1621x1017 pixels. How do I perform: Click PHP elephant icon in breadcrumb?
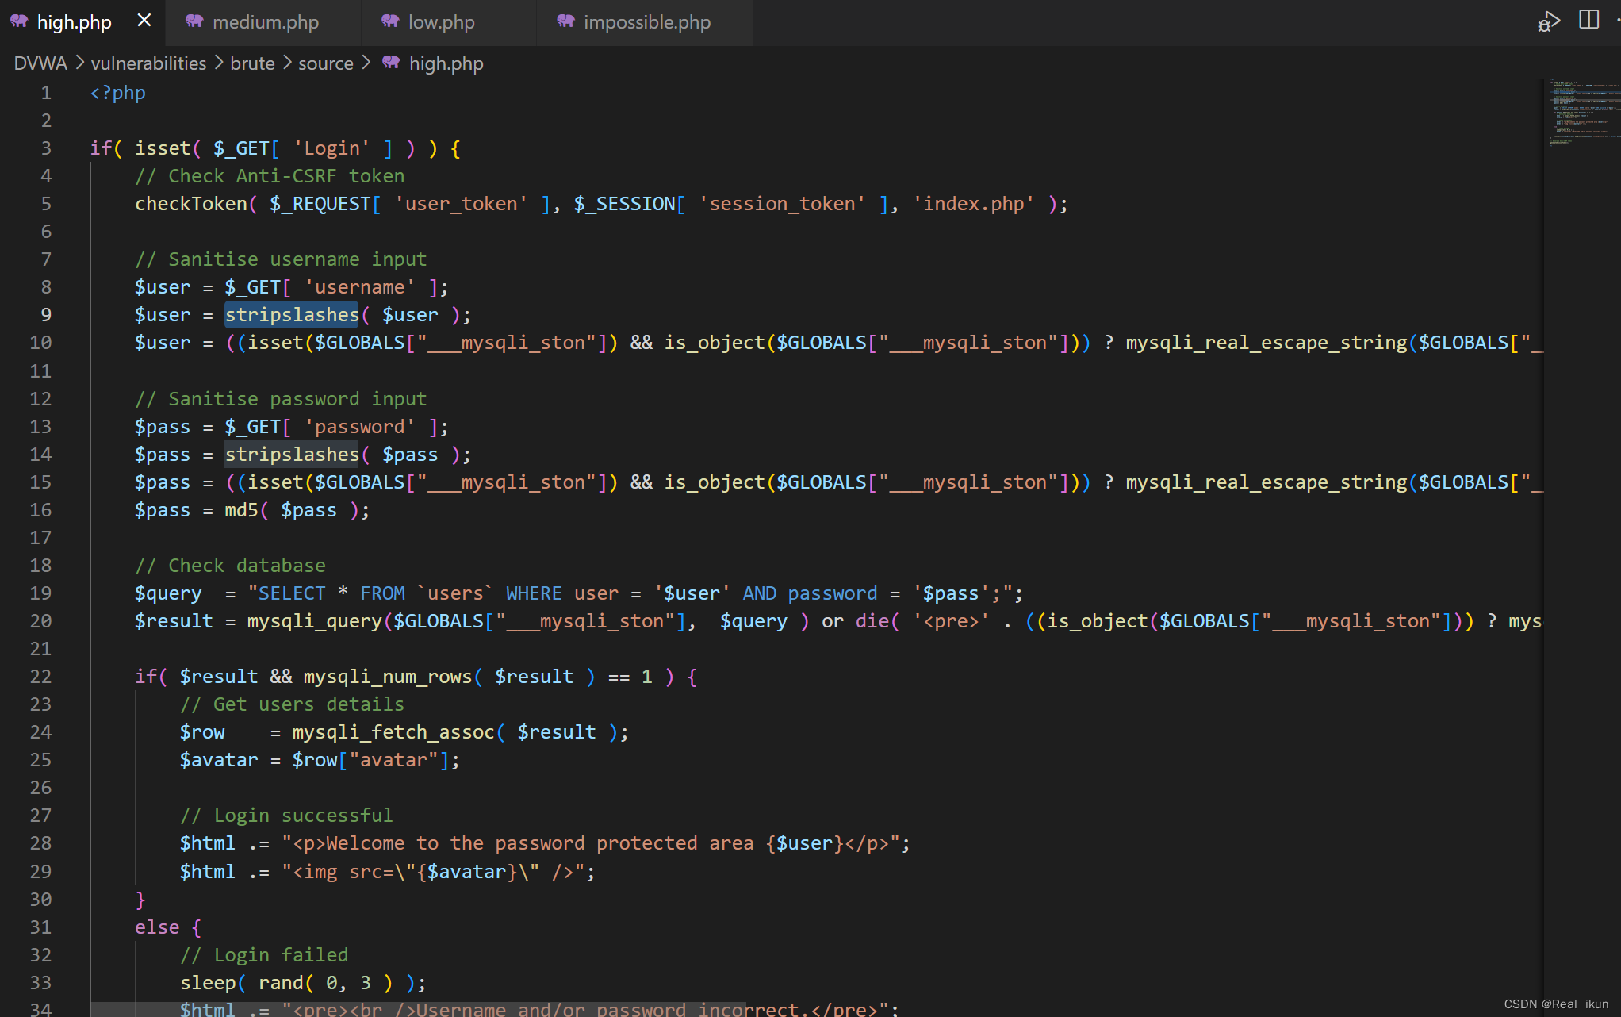click(x=391, y=63)
